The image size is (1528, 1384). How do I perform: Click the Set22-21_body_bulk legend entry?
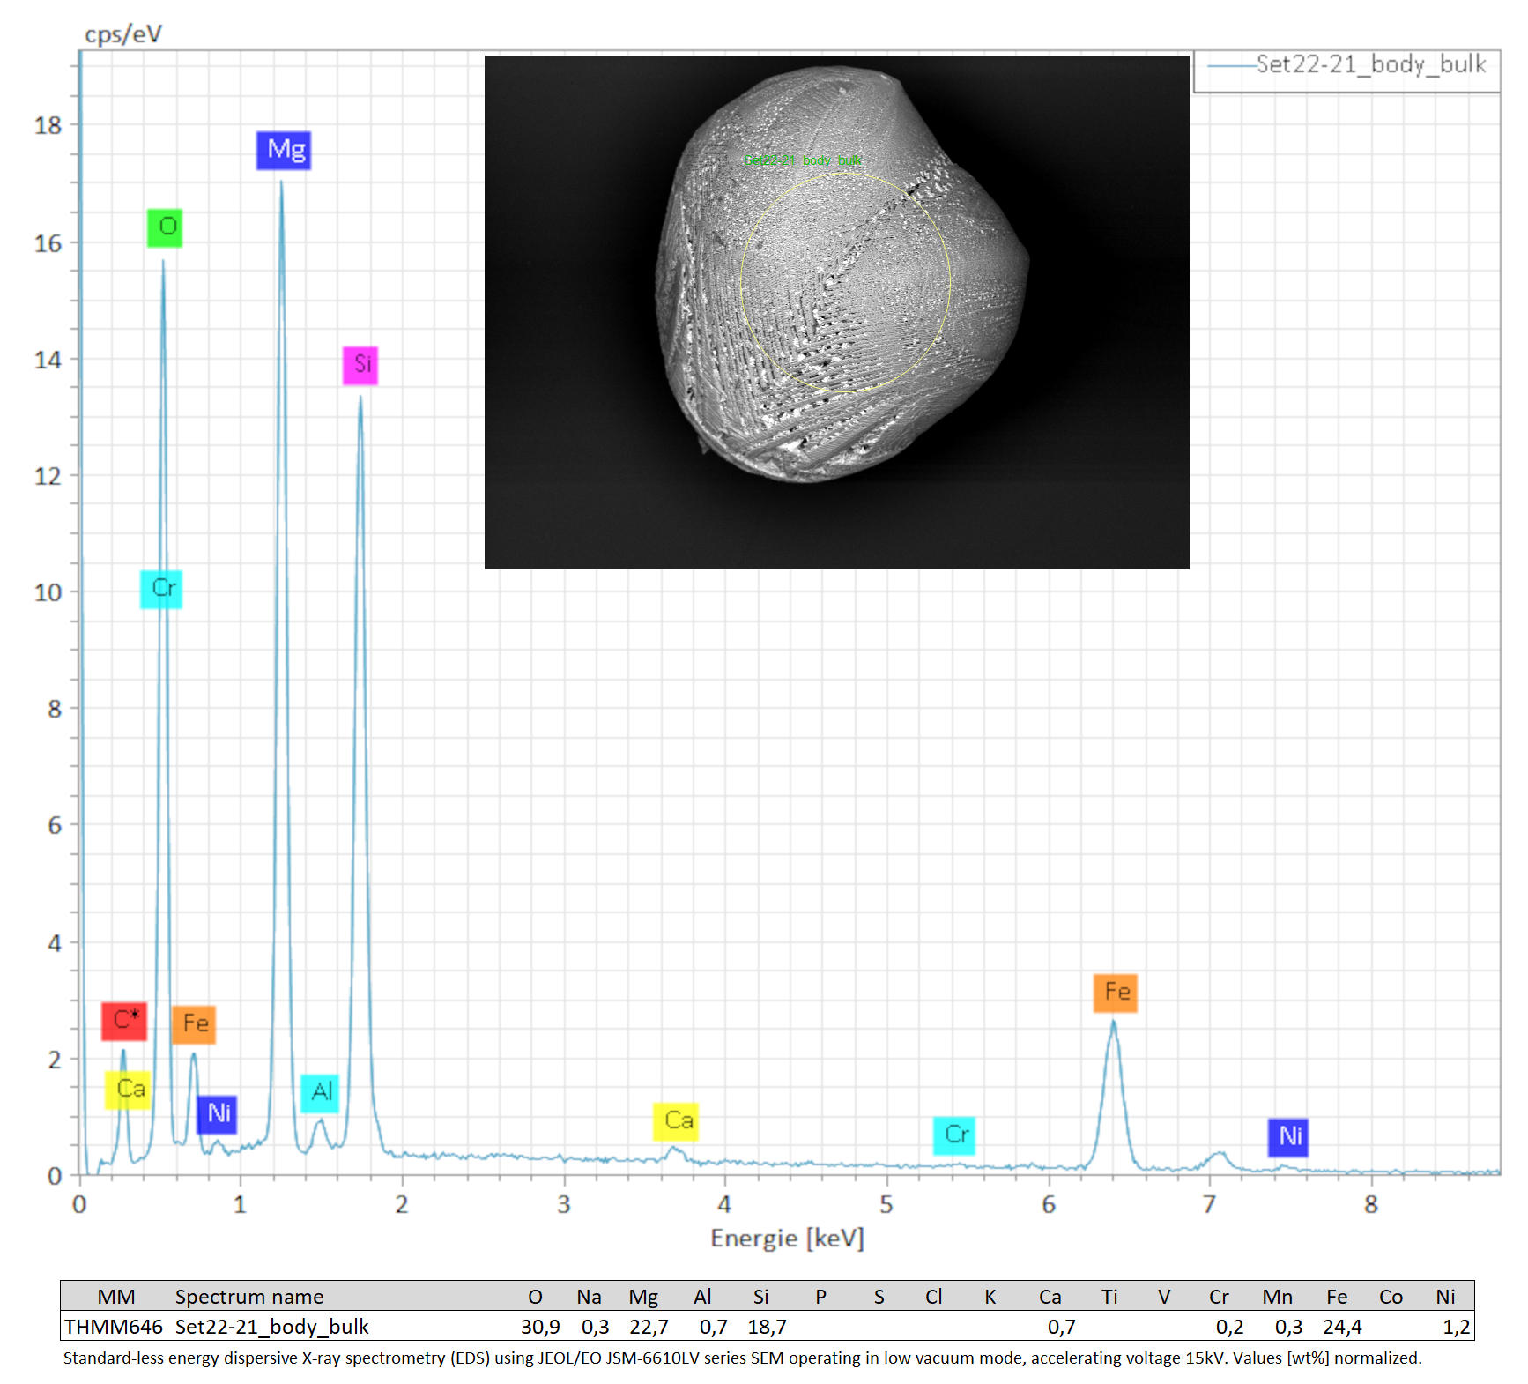pyautogui.click(x=1369, y=65)
